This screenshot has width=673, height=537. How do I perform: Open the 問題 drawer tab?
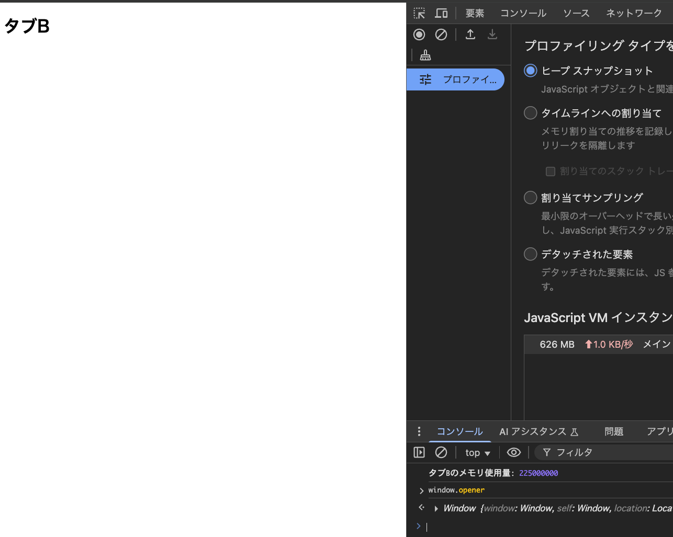(614, 431)
